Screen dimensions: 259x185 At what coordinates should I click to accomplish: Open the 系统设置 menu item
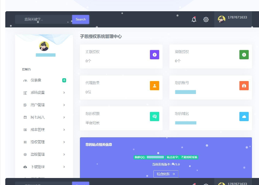tap(44, 93)
